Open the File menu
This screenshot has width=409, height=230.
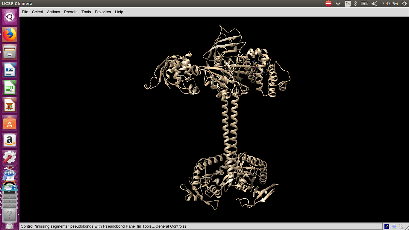tap(25, 12)
